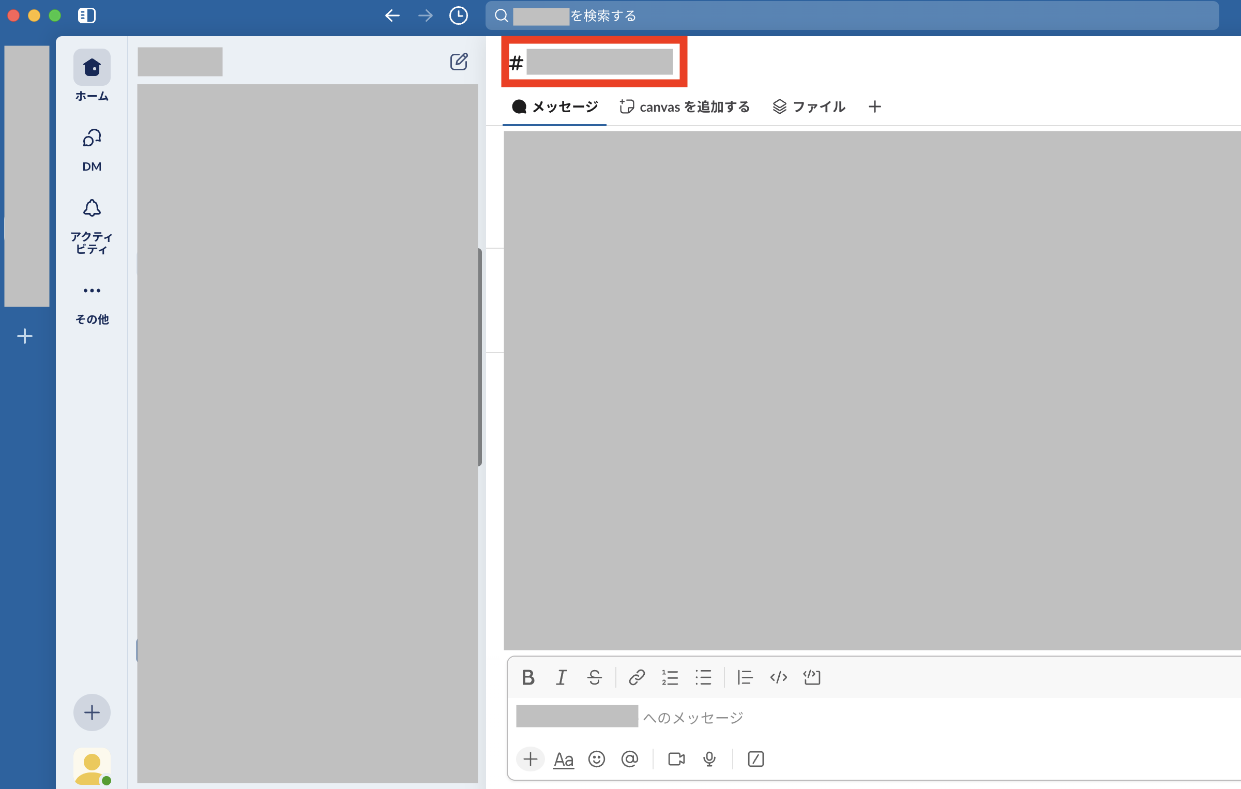1241x789 pixels.
Task: Open the workspace name header dropdown
Action: point(180,62)
